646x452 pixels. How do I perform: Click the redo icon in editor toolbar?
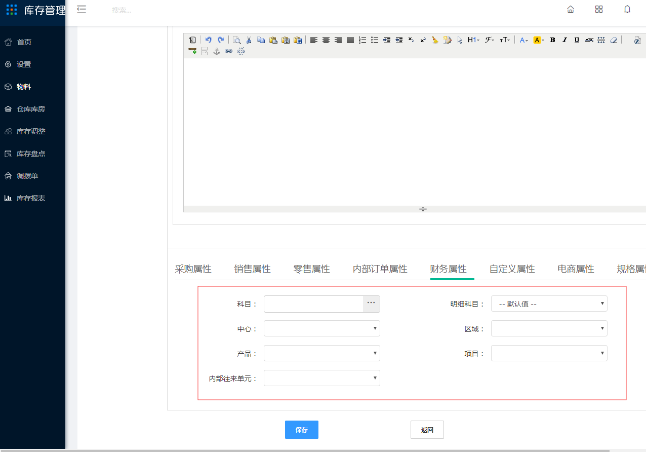pyautogui.click(x=220, y=40)
